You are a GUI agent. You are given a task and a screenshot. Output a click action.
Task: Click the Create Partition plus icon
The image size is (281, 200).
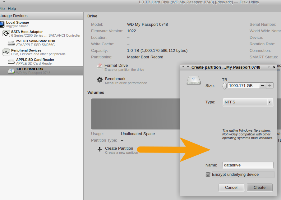pyautogui.click(x=99, y=149)
